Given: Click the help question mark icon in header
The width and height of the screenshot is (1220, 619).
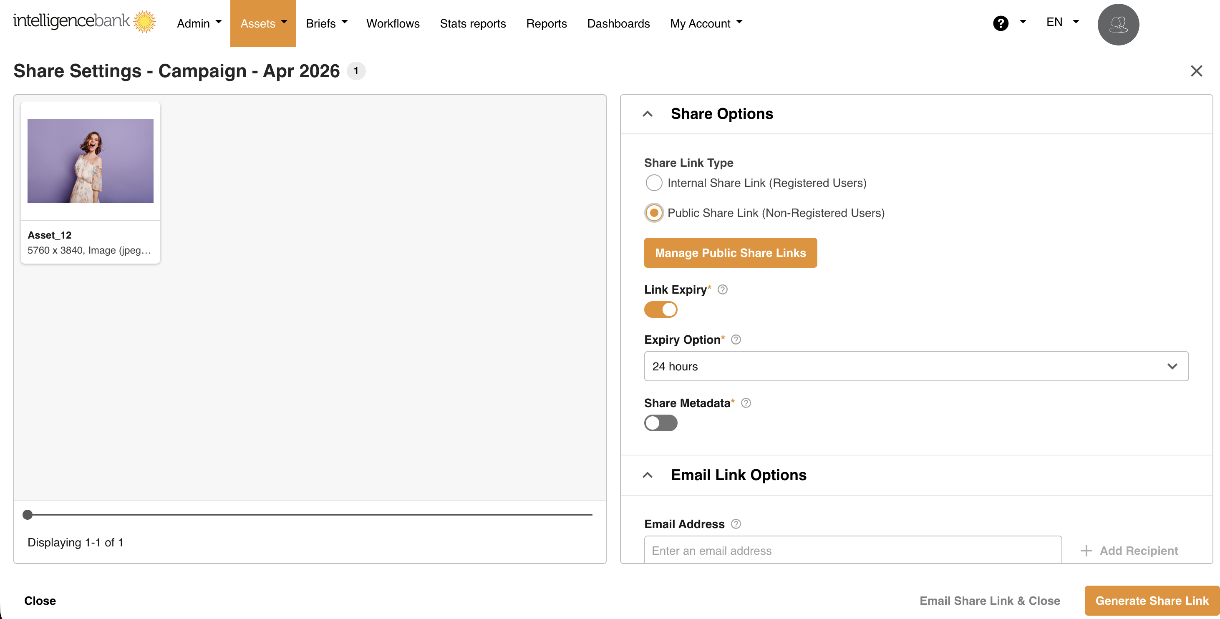Looking at the screenshot, I should click(1000, 23).
